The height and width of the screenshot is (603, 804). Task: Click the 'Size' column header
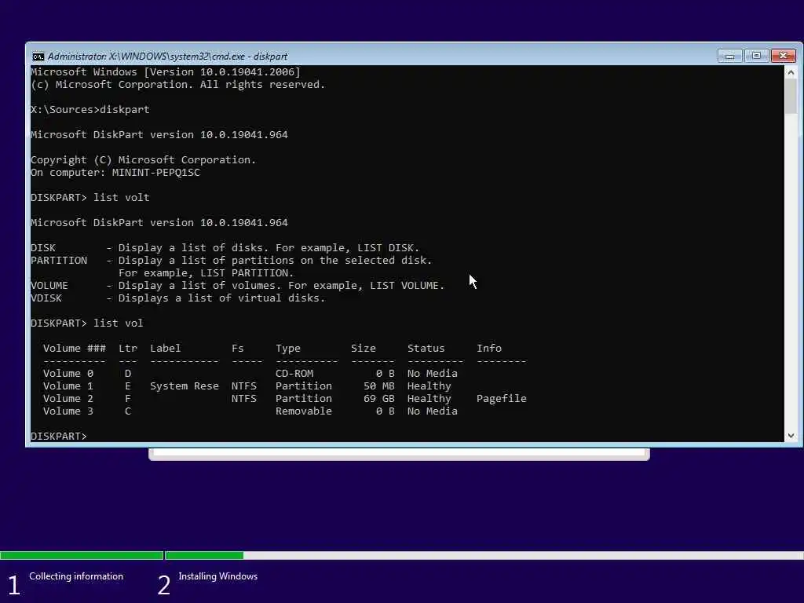pyautogui.click(x=363, y=348)
